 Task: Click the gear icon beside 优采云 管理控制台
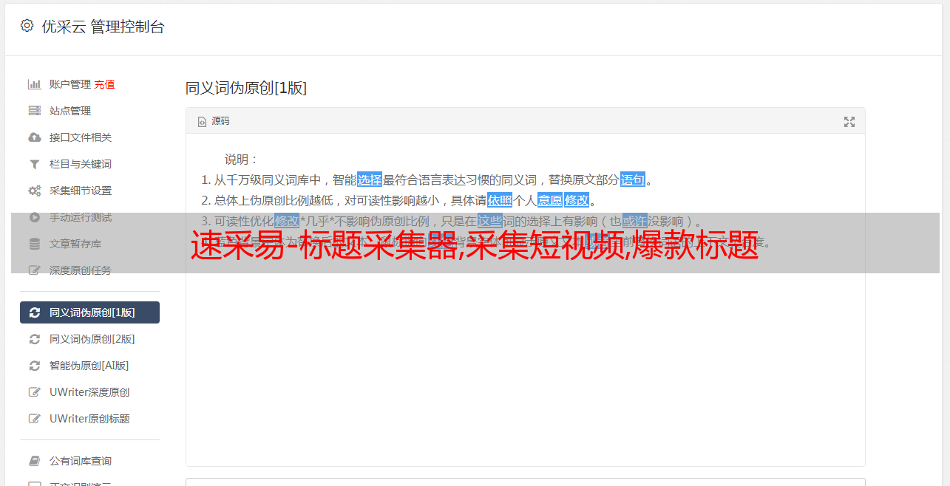27,26
